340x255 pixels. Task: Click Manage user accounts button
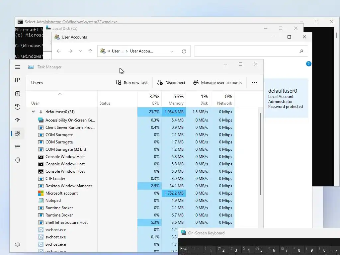[x=217, y=83]
